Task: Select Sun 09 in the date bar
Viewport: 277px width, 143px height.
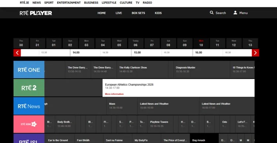Action: (x=185, y=43)
